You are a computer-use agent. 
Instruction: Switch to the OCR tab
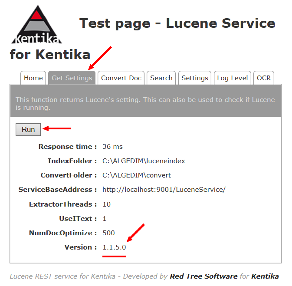pyautogui.click(x=264, y=78)
